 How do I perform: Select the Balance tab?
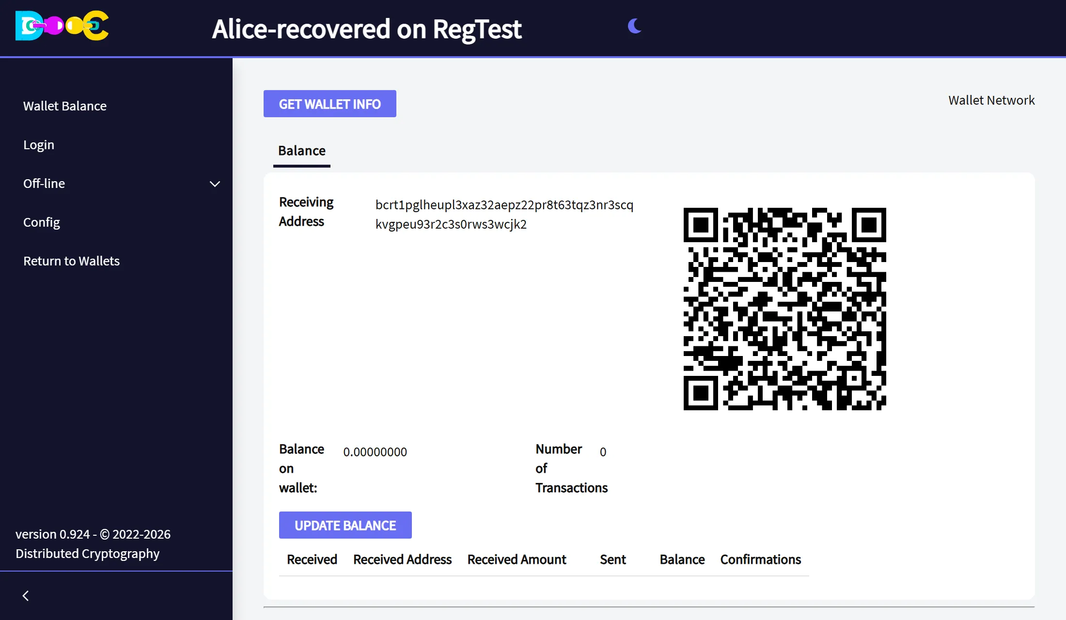coord(302,151)
